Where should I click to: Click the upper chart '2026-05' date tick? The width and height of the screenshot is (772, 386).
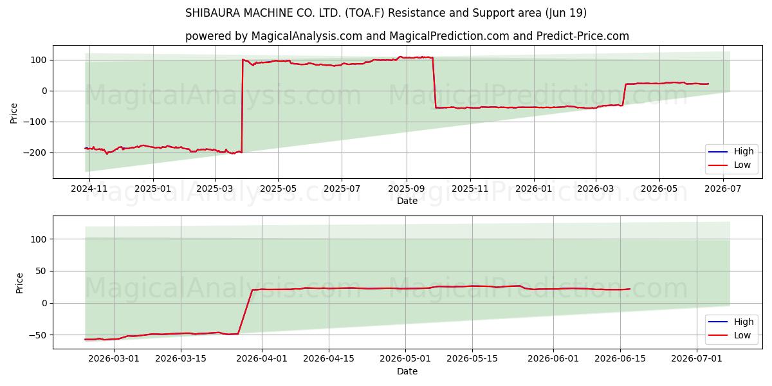[659, 188]
